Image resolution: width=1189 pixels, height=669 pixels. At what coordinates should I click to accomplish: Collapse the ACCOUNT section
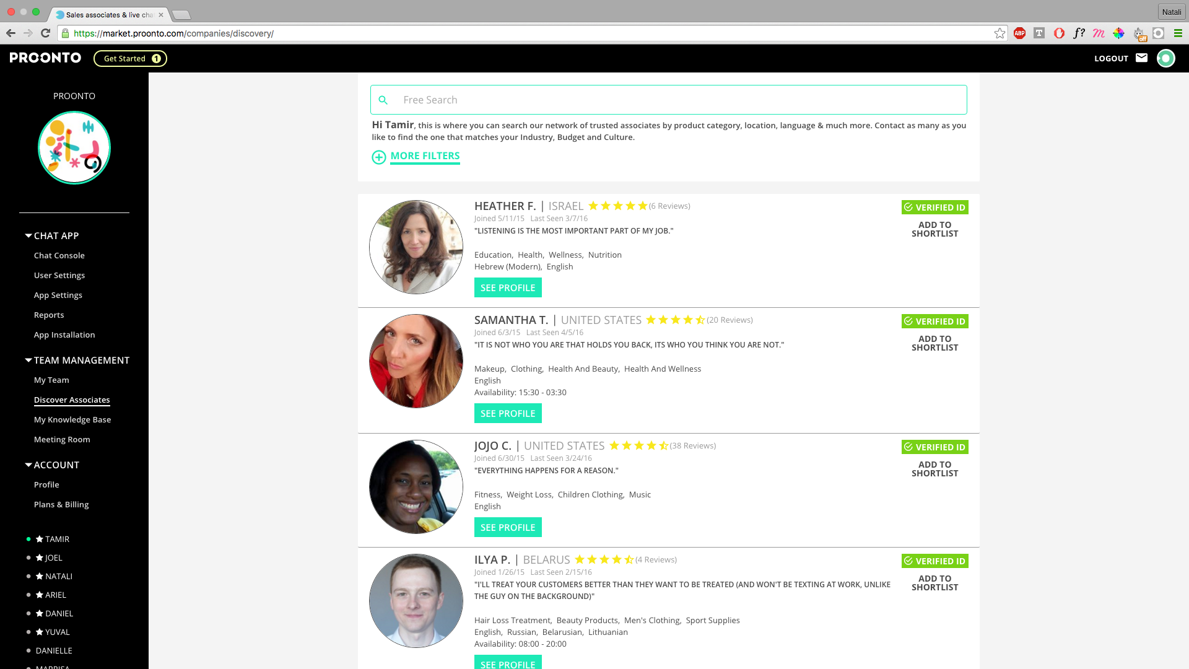[x=27, y=465]
